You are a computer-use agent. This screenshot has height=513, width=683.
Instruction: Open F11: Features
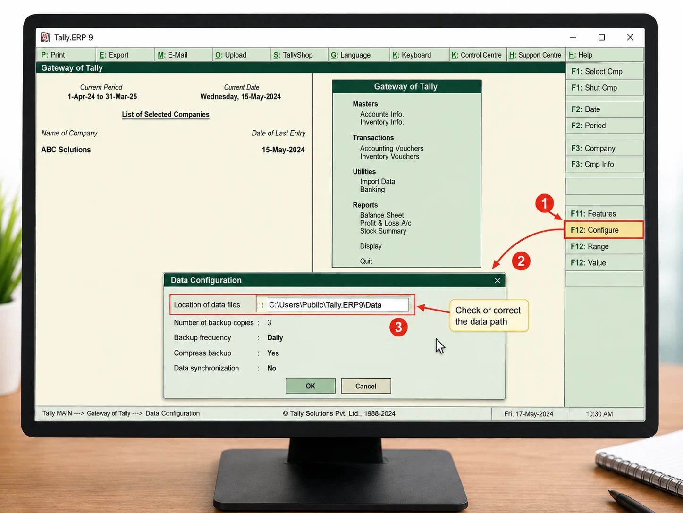point(604,214)
